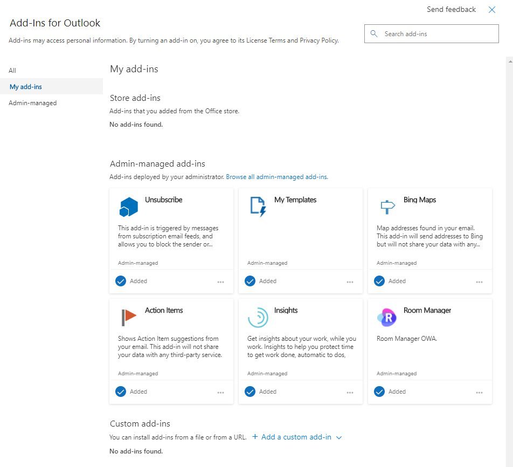Click the Action Items description text
The width and height of the screenshot is (513, 467).
(x=170, y=347)
